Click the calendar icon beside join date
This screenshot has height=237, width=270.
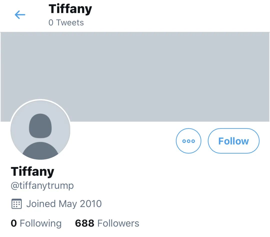tap(17, 204)
